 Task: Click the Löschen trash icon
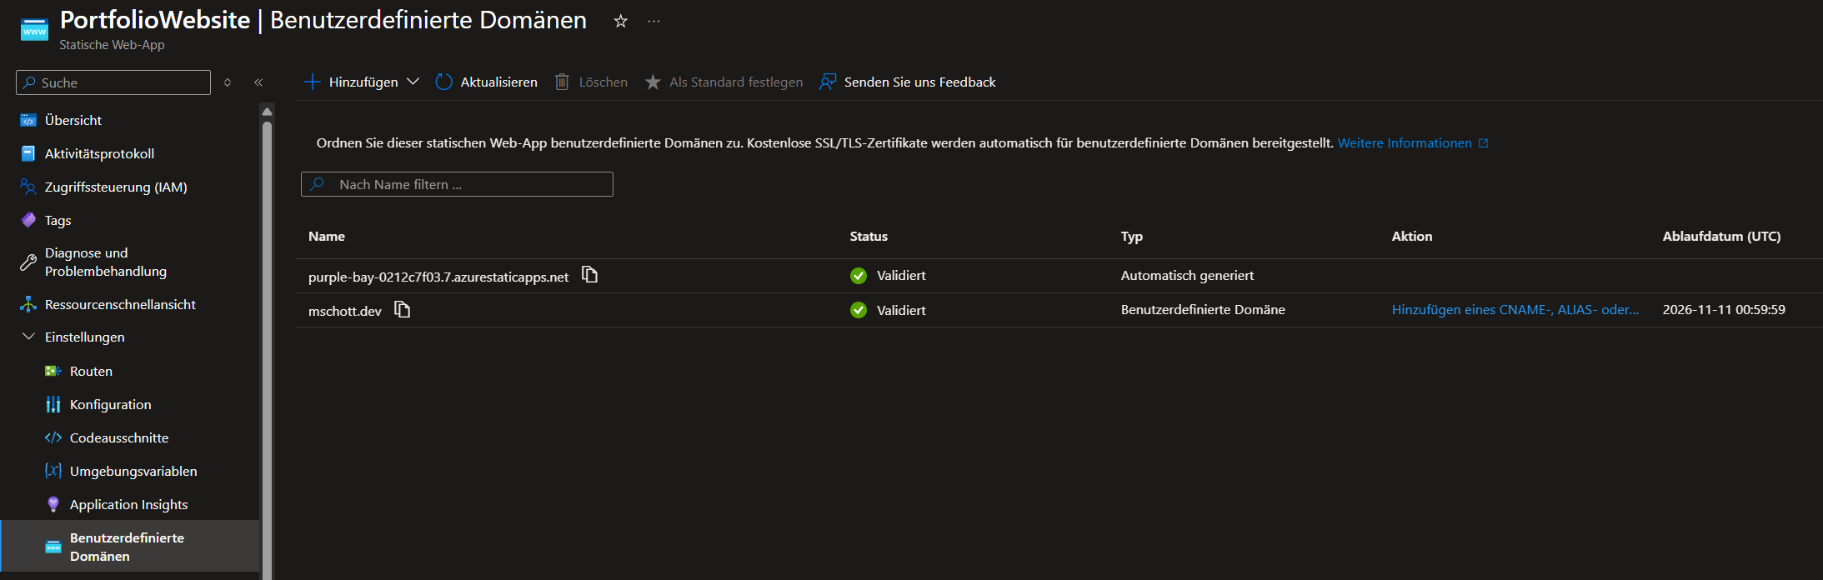pos(562,82)
